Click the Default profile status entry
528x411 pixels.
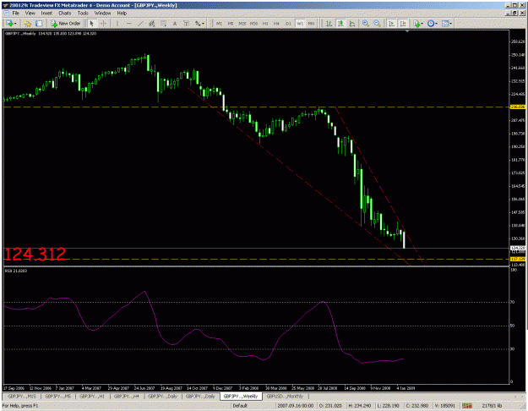click(240, 406)
